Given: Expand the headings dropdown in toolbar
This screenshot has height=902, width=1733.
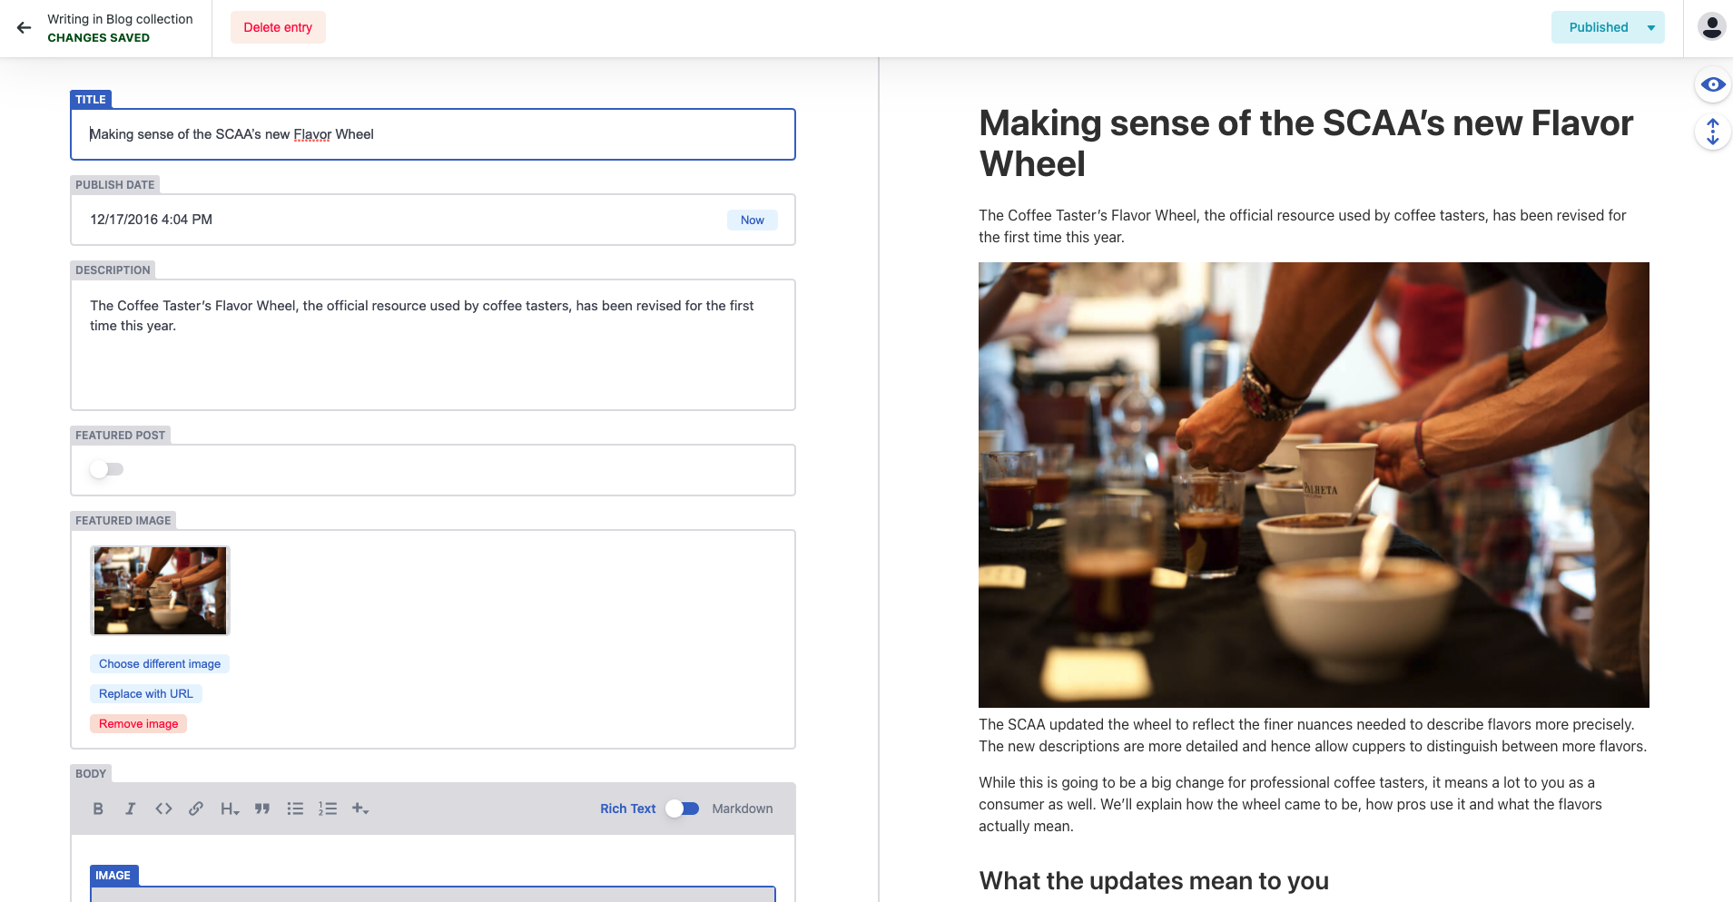Looking at the screenshot, I should pyautogui.click(x=230, y=809).
